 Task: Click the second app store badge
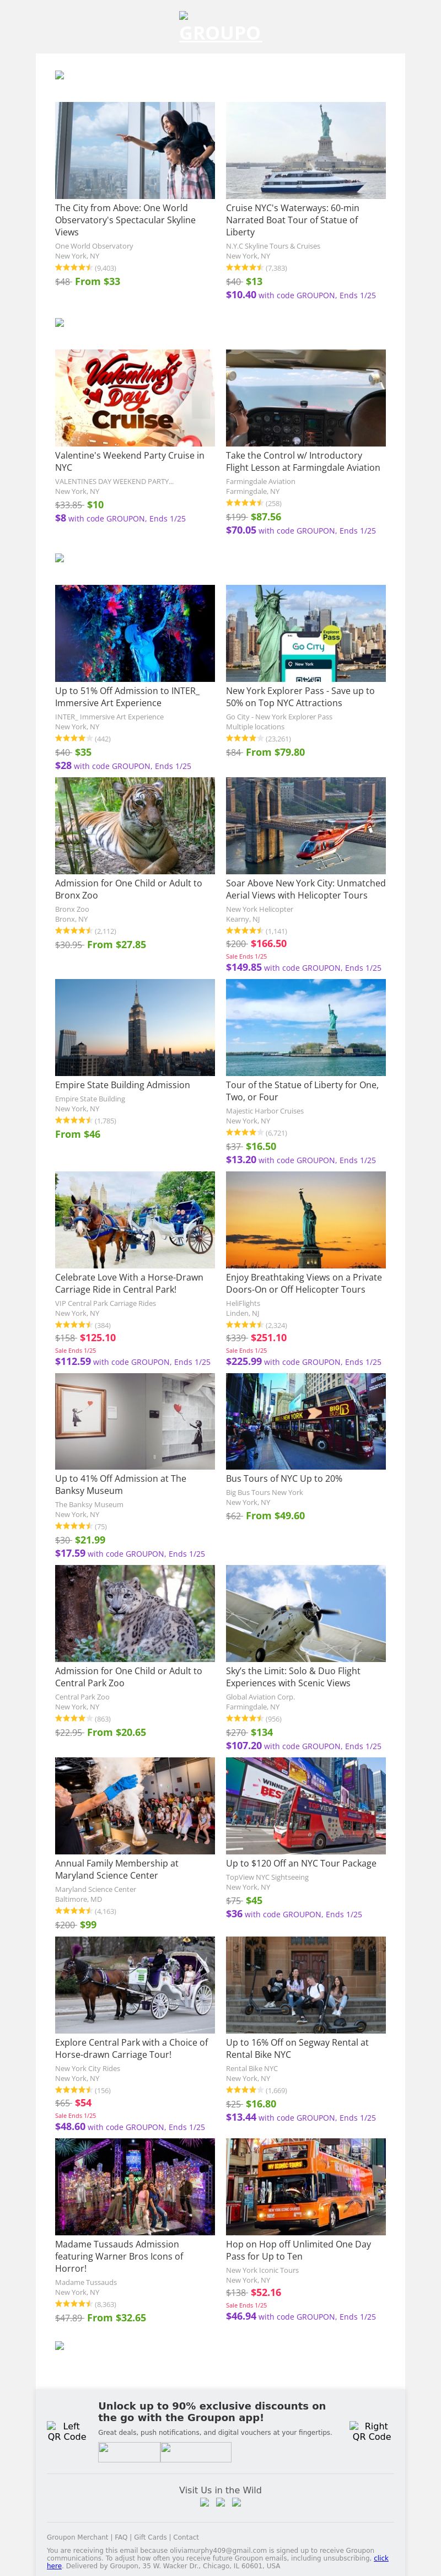pos(196,2452)
